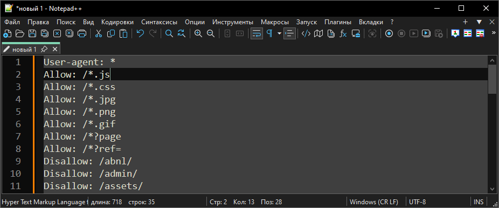The width and height of the screenshot is (499, 208).
Task: Redo the undone edit
Action: [x=153, y=33]
